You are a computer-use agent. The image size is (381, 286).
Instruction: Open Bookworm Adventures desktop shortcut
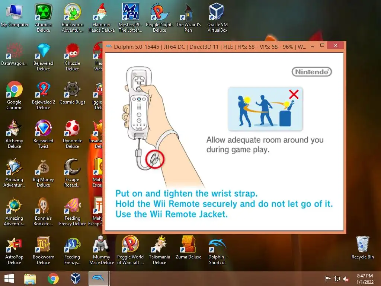point(73,18)
